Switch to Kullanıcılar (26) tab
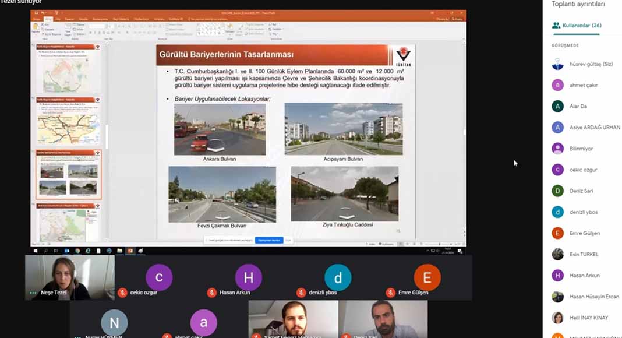622x338 pixels. click(577, 26)
